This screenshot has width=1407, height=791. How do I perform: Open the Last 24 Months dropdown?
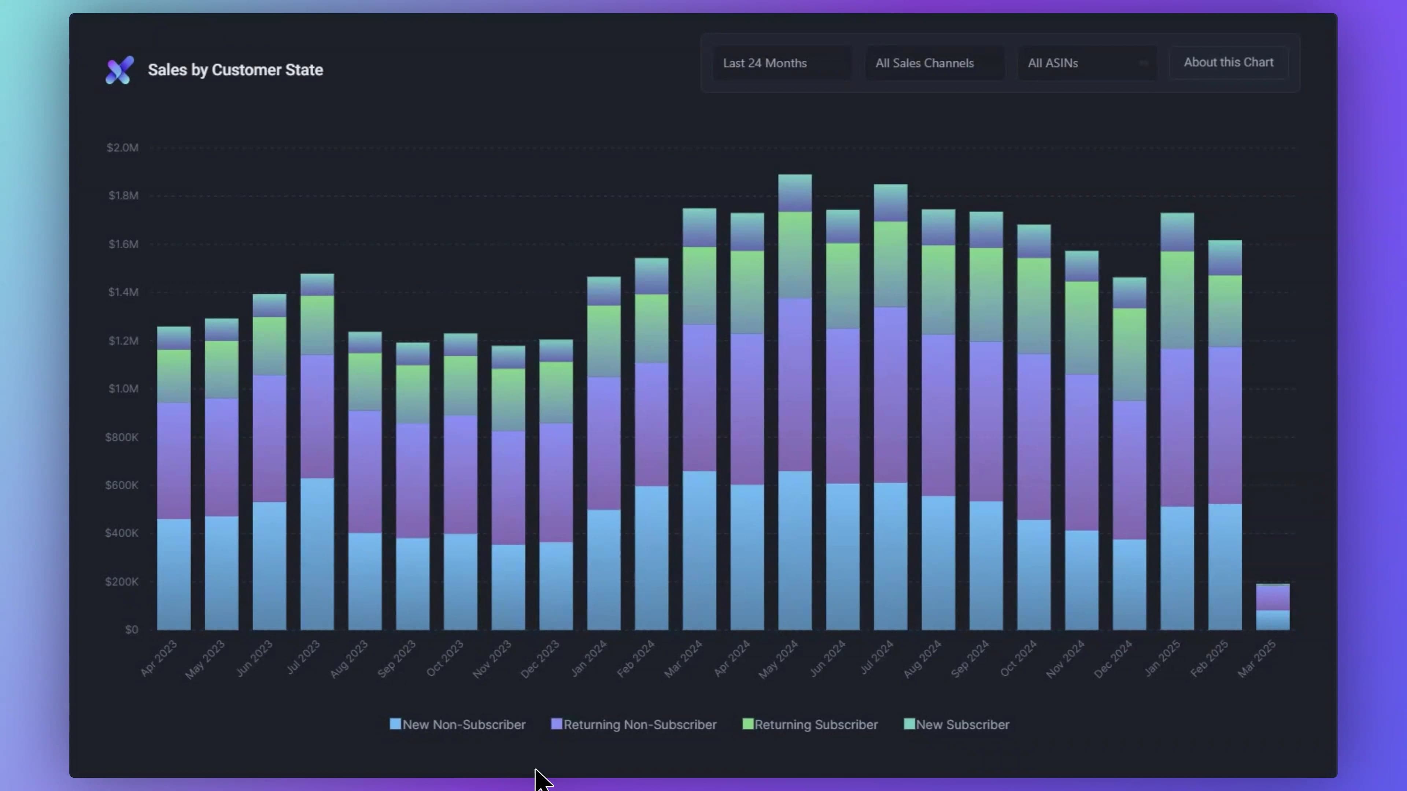click(782, 63)
